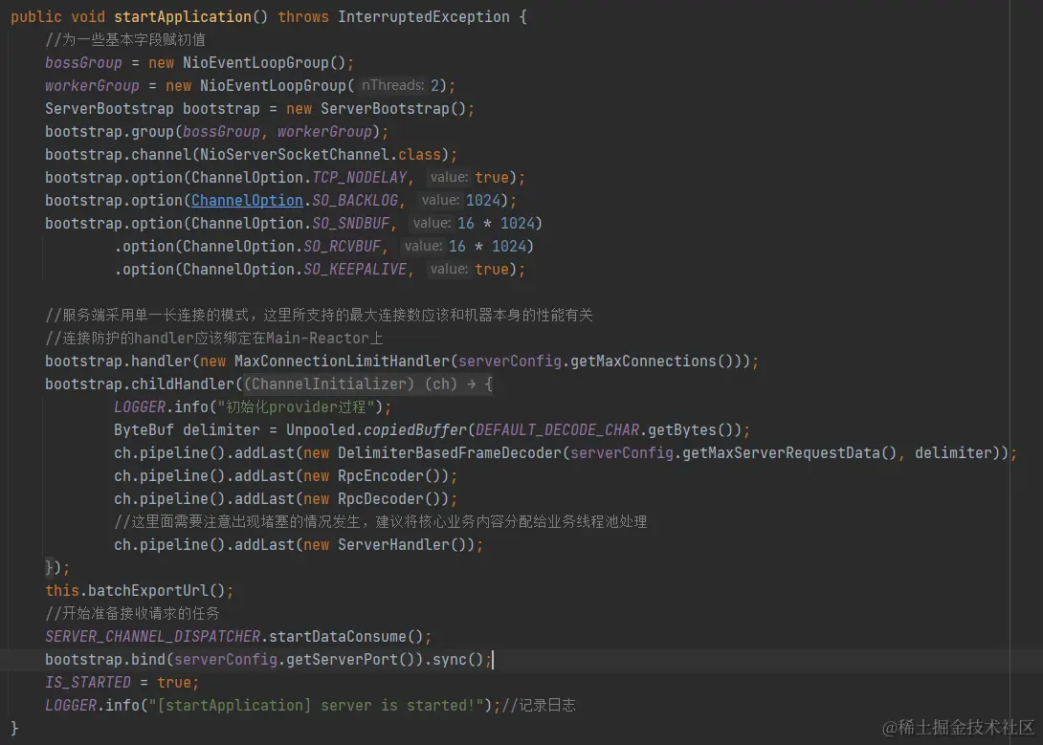This screenshot has height=745, width=1043.
Task: Click bossGroup on its NioEventLoopGroup assignment line
Action: tap(84, 62)
